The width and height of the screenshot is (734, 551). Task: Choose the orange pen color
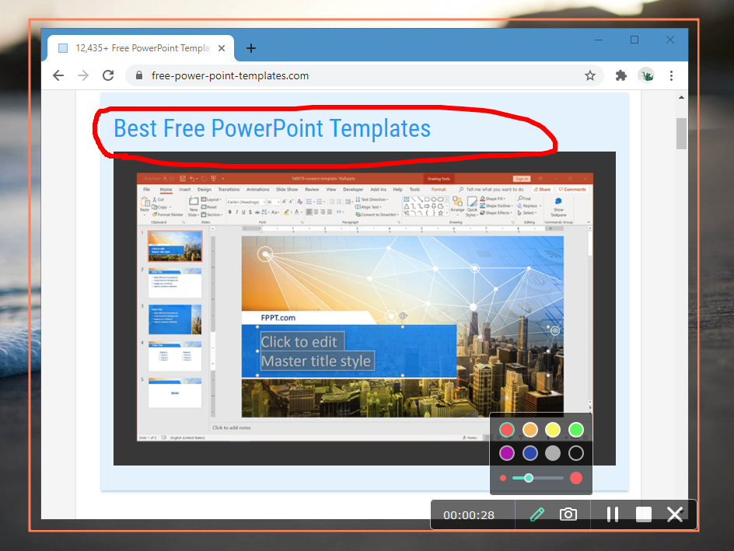click(530, 430)
